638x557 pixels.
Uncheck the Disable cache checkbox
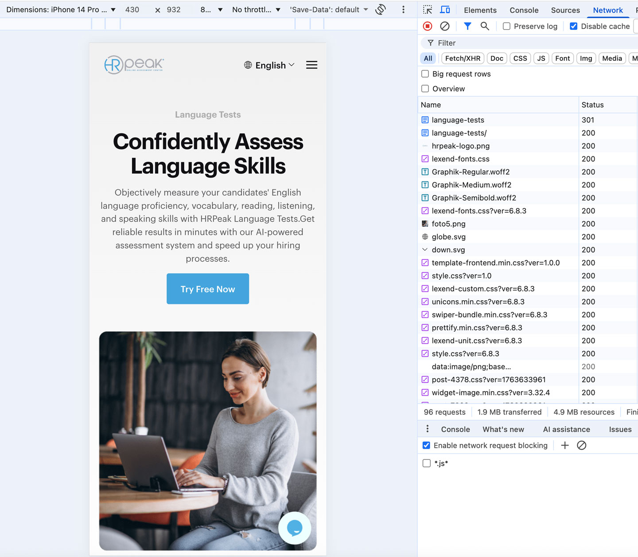point(574,26)
